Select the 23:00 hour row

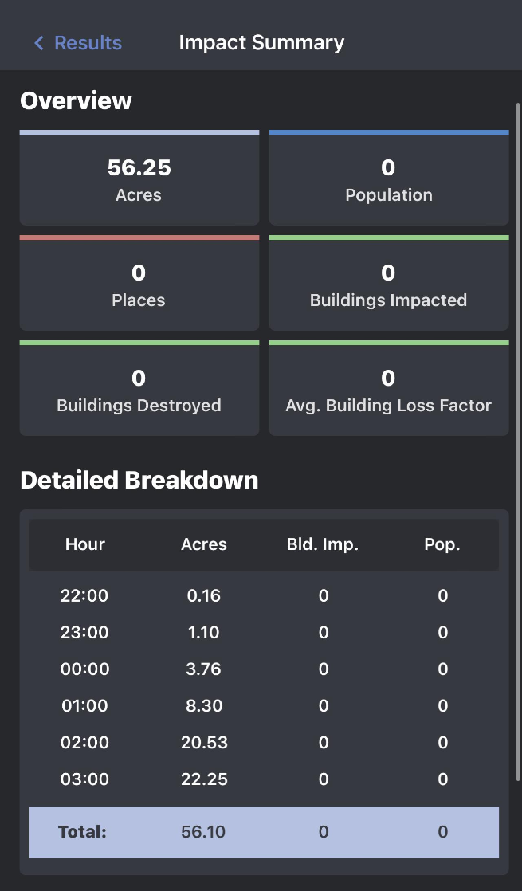click(x=264, y=633)
